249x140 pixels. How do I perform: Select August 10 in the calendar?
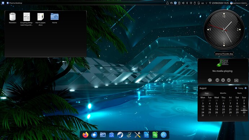(x=203, y=106)
